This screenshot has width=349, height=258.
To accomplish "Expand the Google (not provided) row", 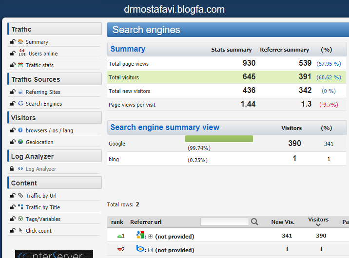I will click(x=151, y=237).
